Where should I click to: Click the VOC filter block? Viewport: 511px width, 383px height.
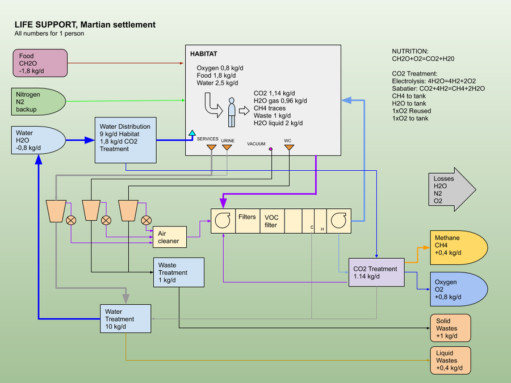coord(271,221)
